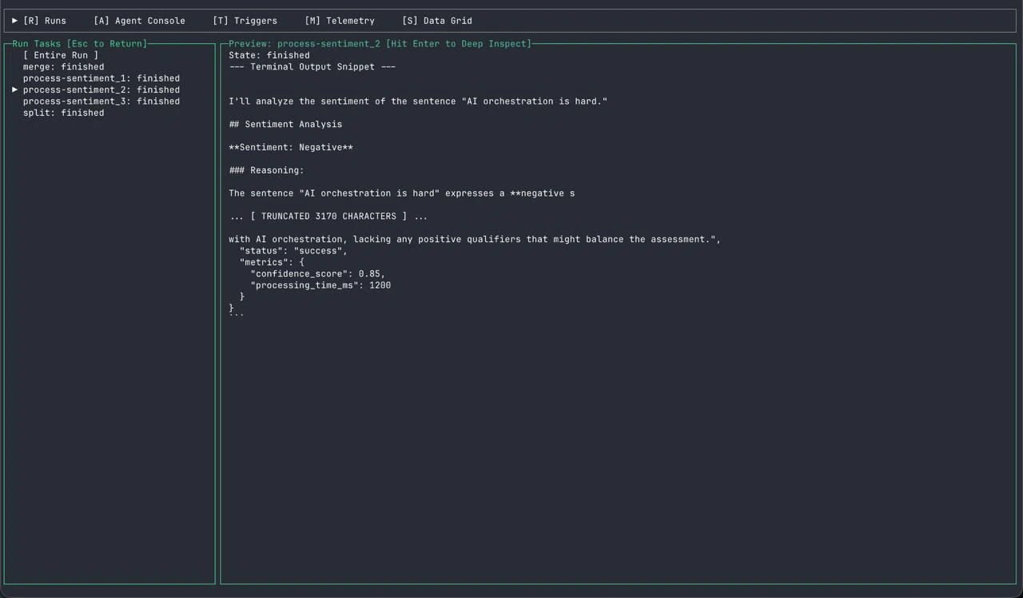
Task: View the Telemetry tab
Action: [340, 20]
